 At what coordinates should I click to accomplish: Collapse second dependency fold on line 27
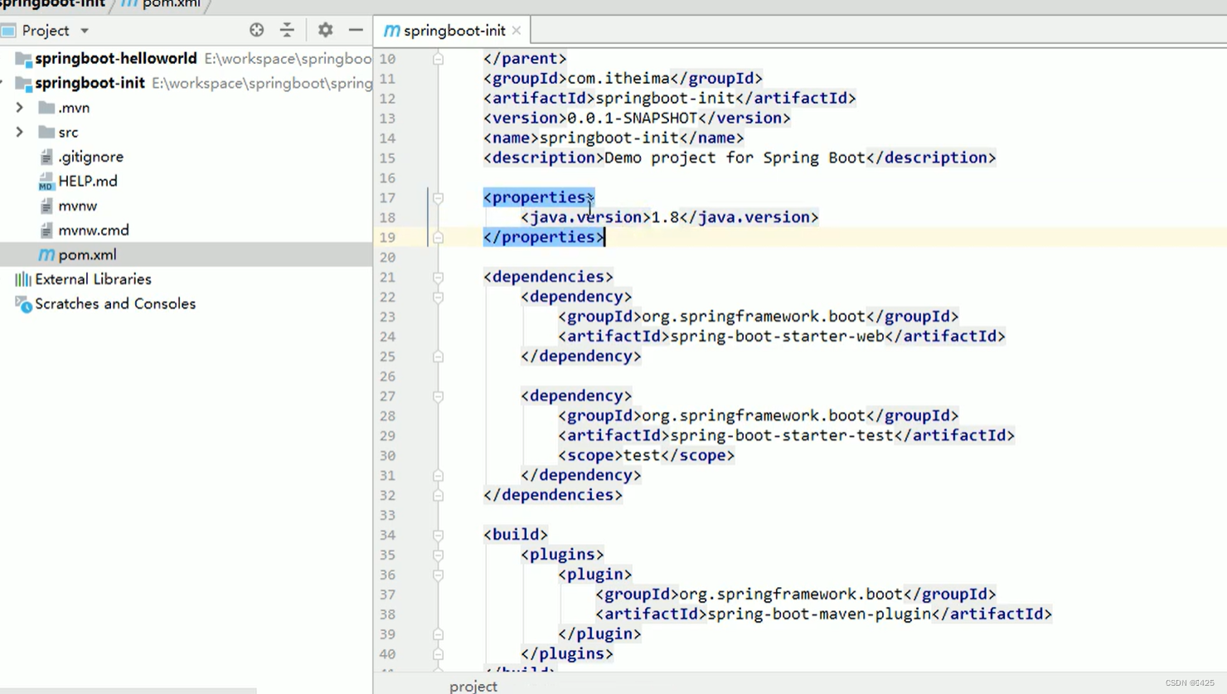pos(438,396)
